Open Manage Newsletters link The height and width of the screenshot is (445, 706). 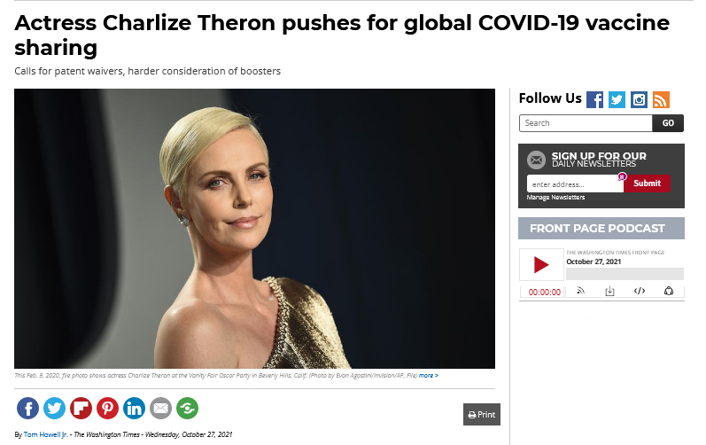coord(555,198)
